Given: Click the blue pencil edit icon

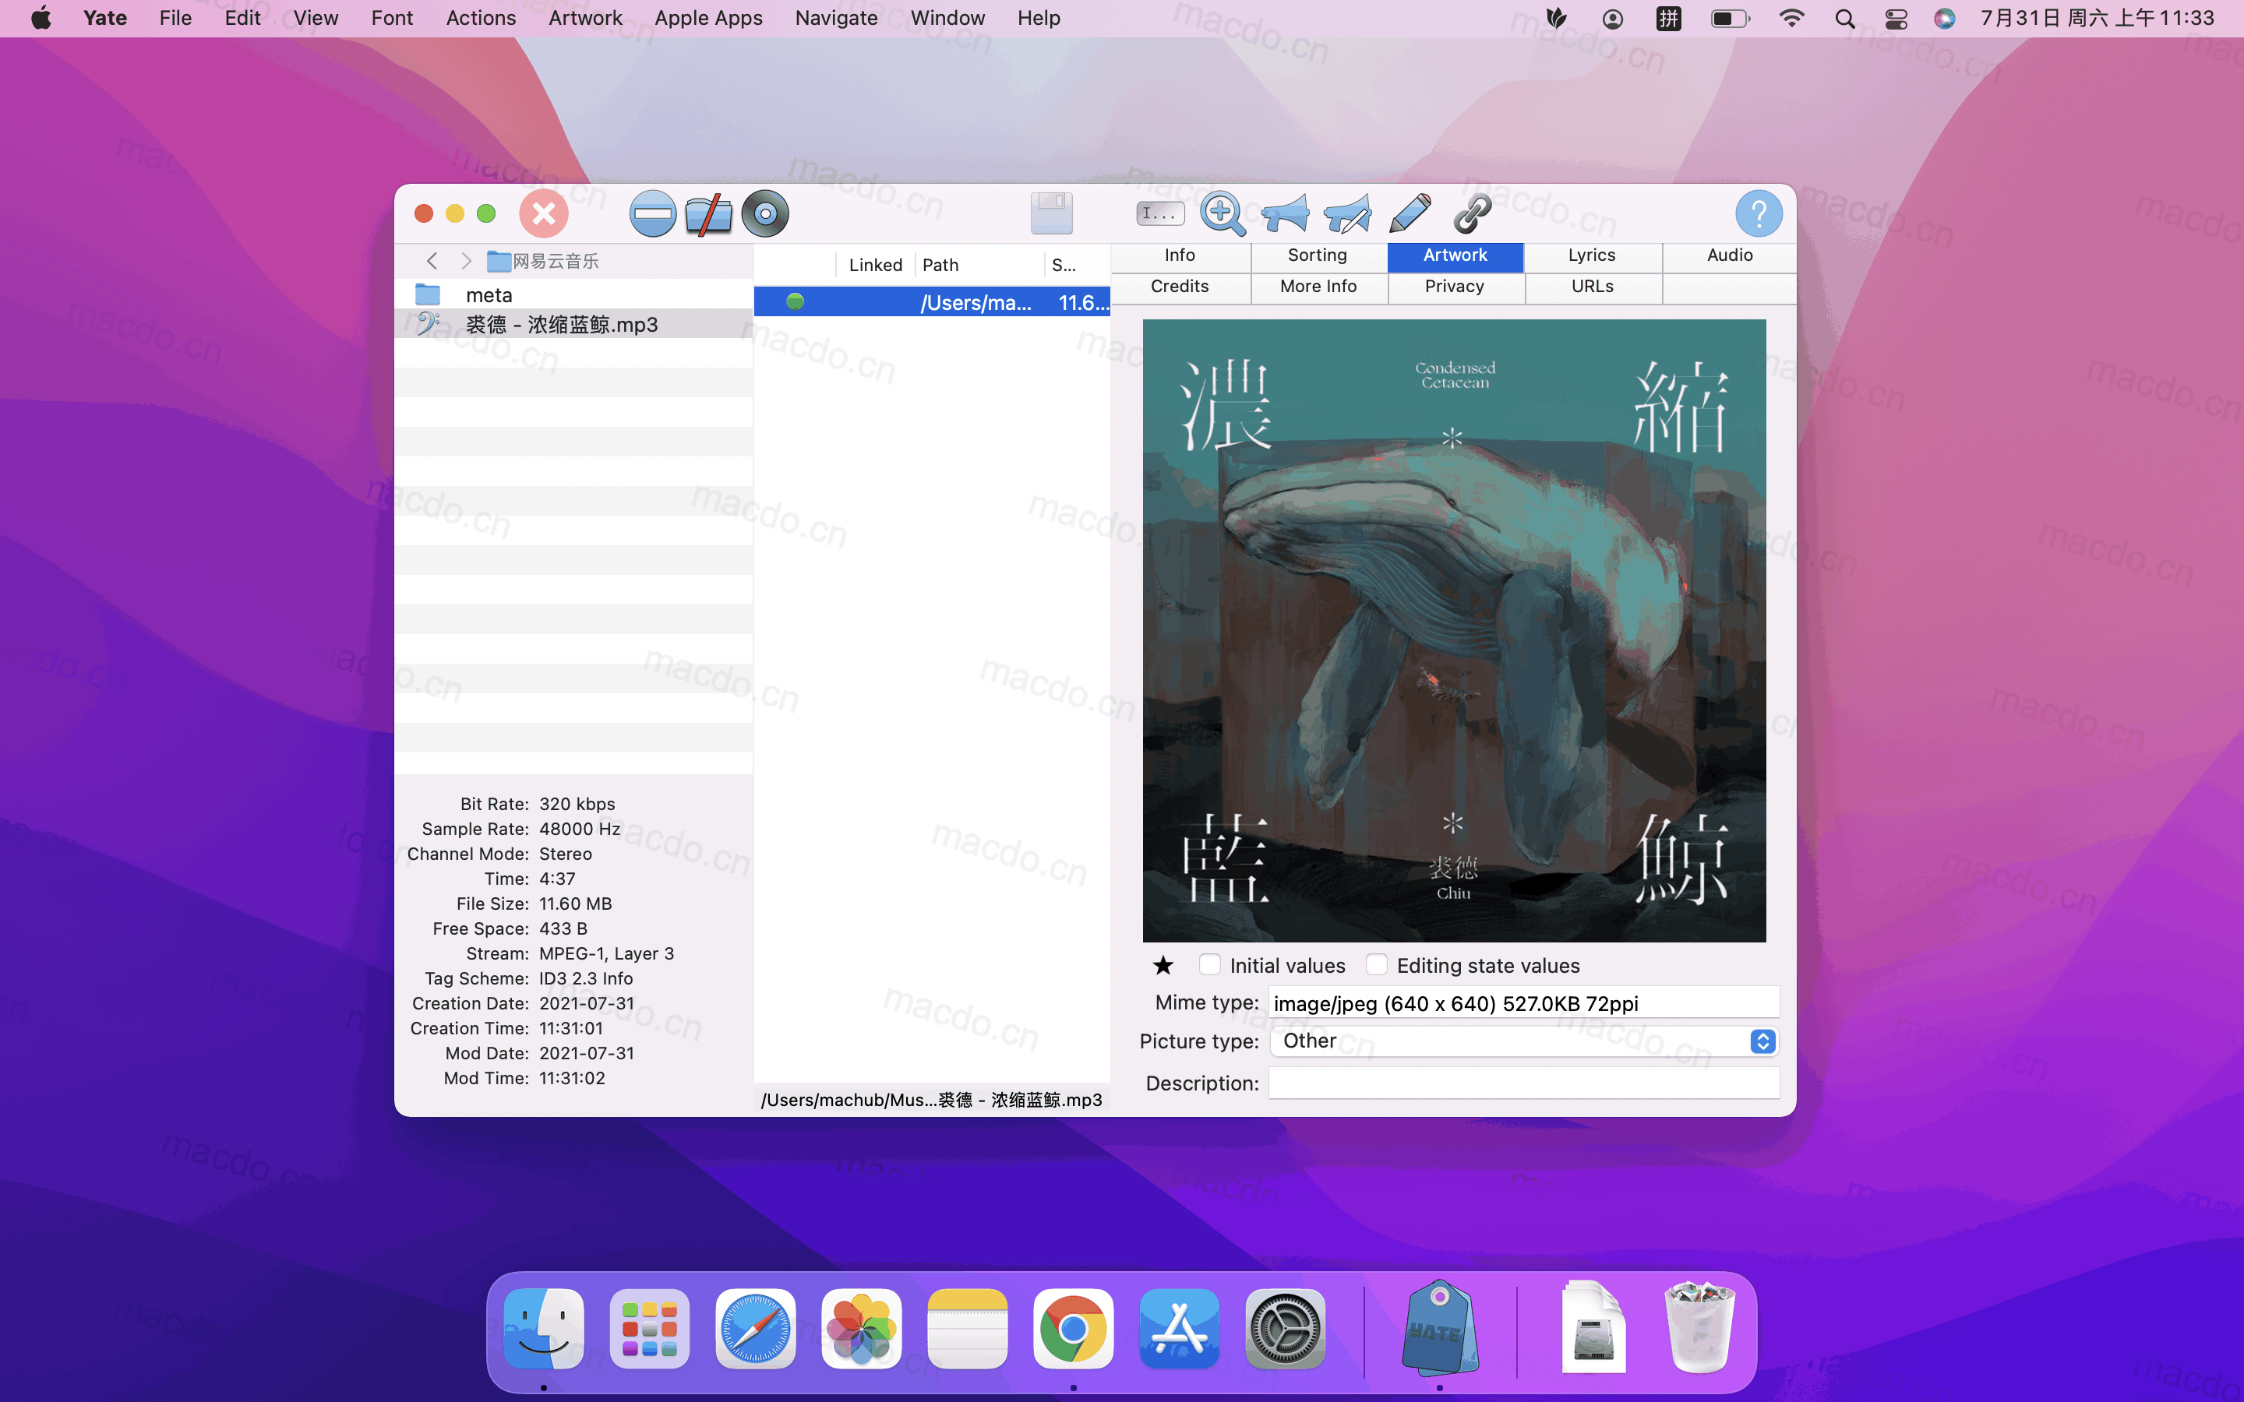Looking at the screenshot, I should point(1410,213).
